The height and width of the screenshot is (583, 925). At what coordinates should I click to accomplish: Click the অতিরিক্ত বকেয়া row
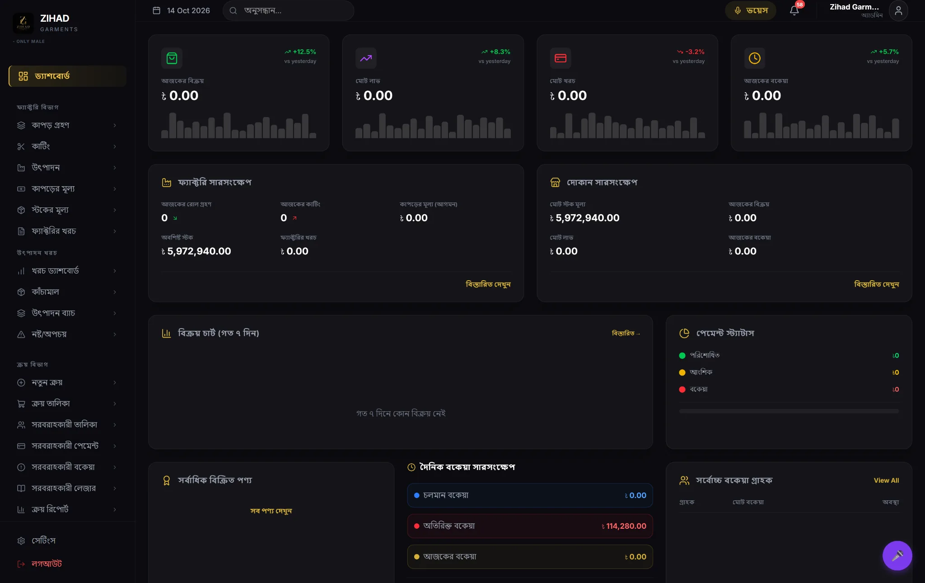click(530, 526)
